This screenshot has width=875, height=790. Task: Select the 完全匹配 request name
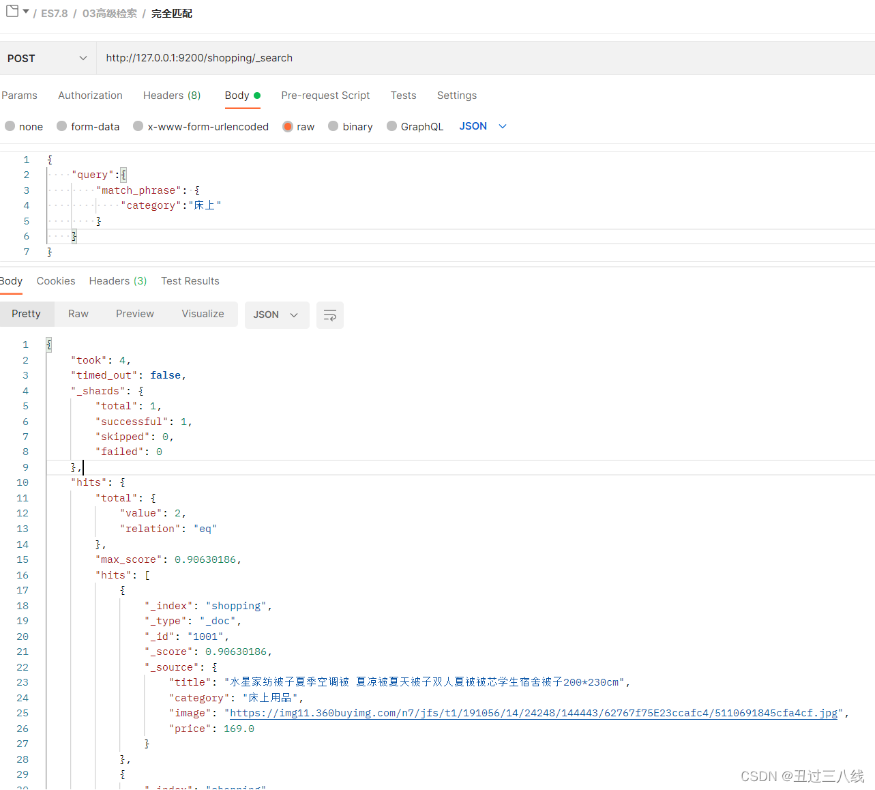pos(172,14)
